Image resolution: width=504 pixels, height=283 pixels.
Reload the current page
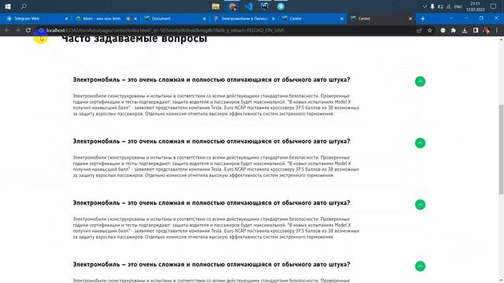point(28,30)
